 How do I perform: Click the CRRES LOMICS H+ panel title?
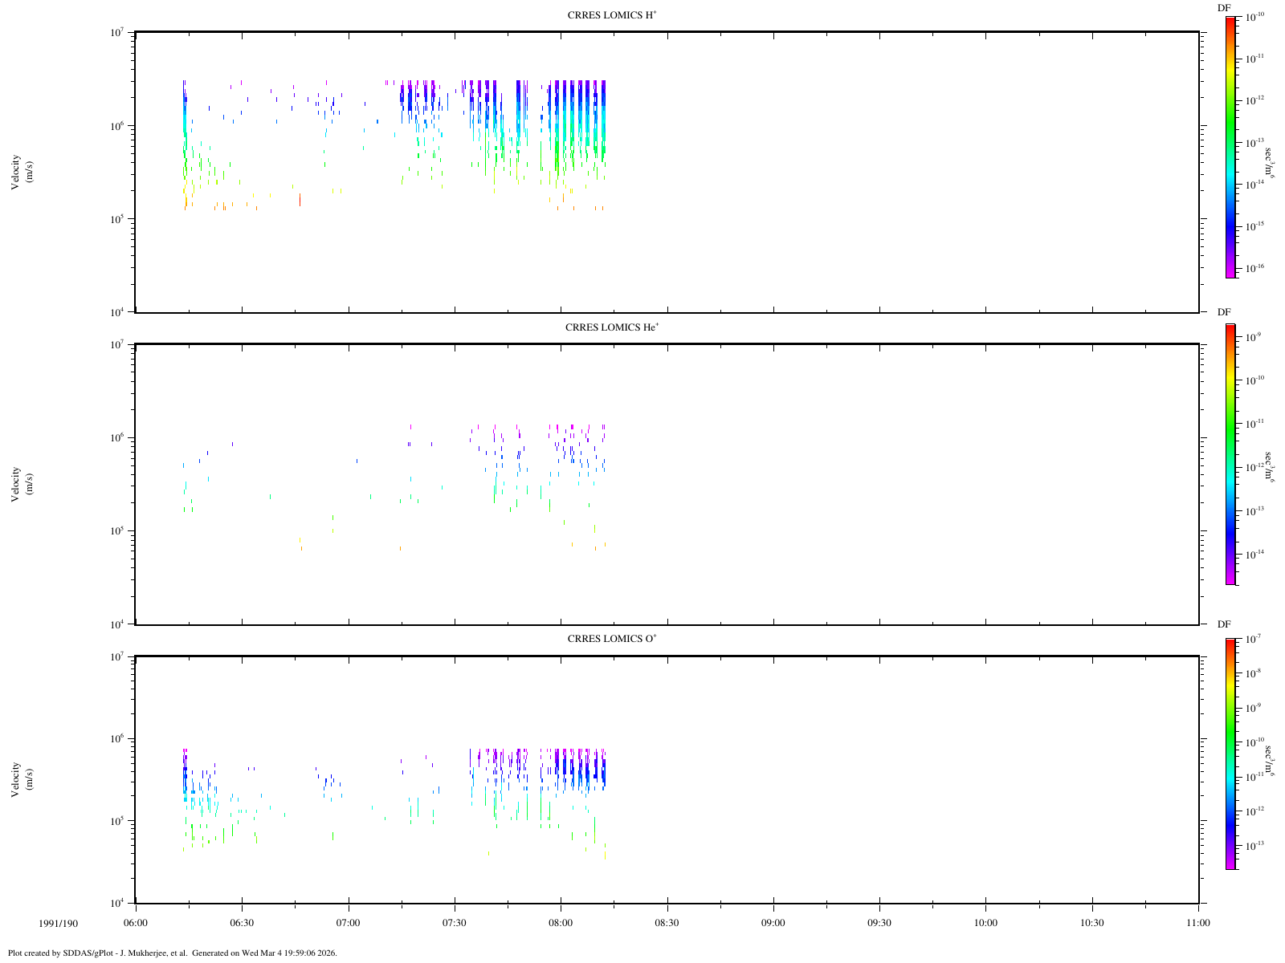click(x=613, y=15)
